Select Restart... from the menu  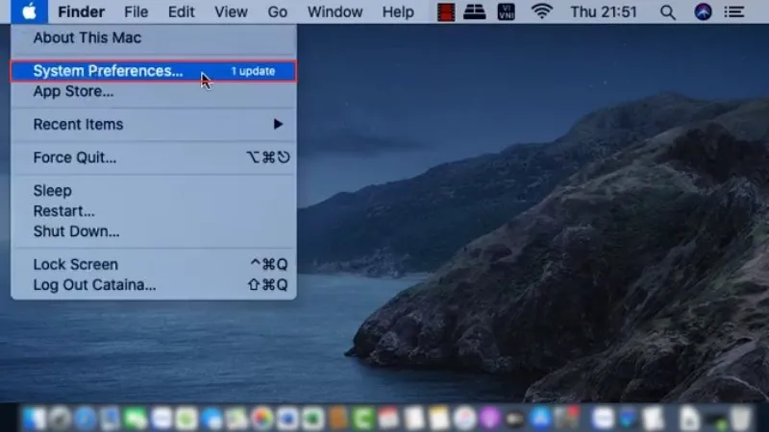tap(63, 211)
